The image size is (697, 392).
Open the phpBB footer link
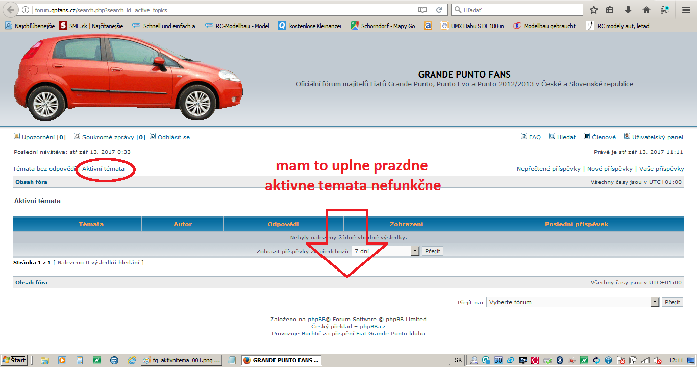(x=317, y=320)
